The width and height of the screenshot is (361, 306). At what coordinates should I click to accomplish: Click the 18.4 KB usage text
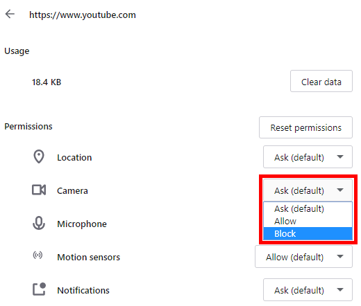[47, 82]
